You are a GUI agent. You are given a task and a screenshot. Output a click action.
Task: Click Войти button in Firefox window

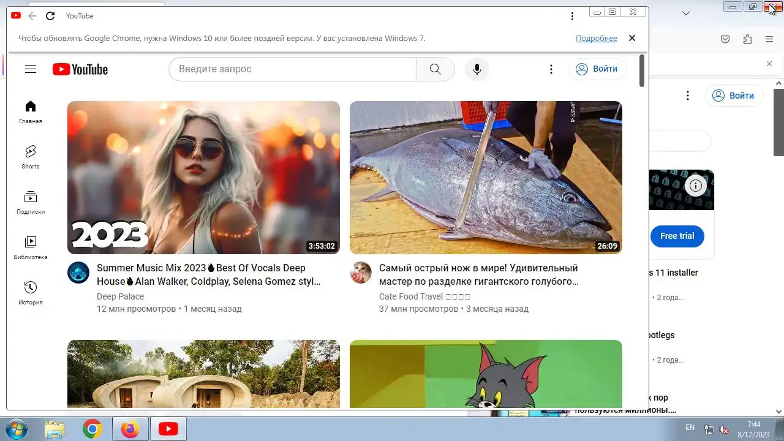click(x=734, y=96)
